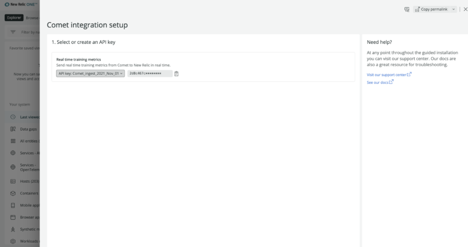
Task: Open the Mobile applications device icon
Action: point(12,205)
